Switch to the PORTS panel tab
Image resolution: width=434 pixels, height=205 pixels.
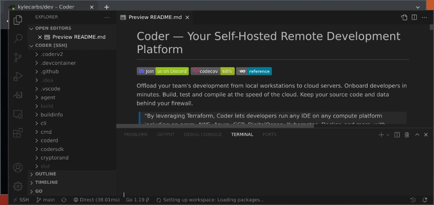pos(270,135)
